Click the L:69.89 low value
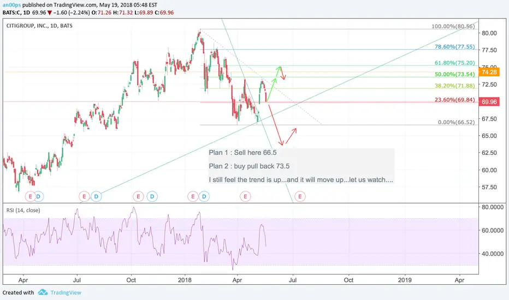The width and height of the screenshot is (509, 300). [144, 13]
